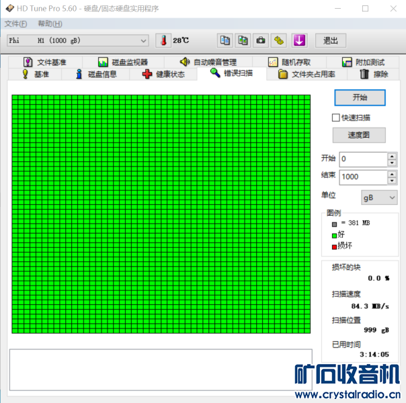Click the HD Tune Pro title bar icon
406x403 pixels.
point(9,9)
